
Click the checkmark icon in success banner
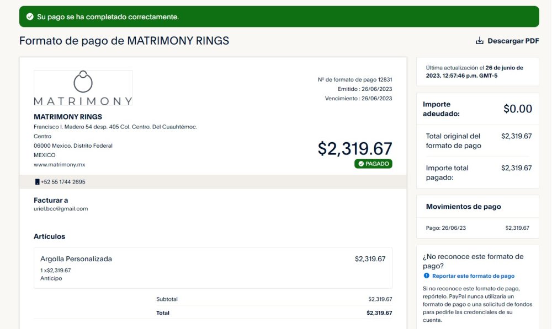coord(30,17)
